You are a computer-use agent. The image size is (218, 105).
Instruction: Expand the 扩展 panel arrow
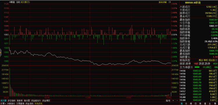coord(3,104)
